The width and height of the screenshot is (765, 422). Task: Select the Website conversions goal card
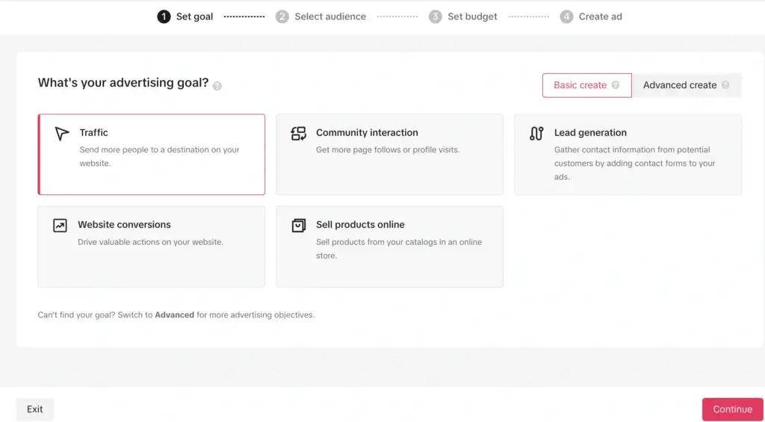pyautogui.click(x=152, y=246)
